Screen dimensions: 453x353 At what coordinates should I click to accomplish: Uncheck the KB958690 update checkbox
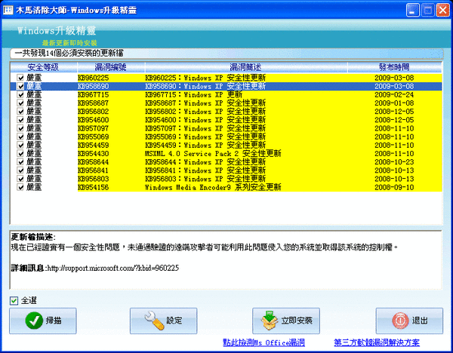(20, 86)
